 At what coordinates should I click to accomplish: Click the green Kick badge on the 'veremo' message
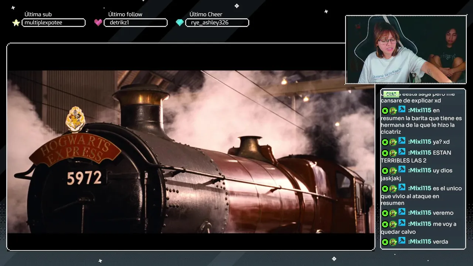[x=385, y=213]
